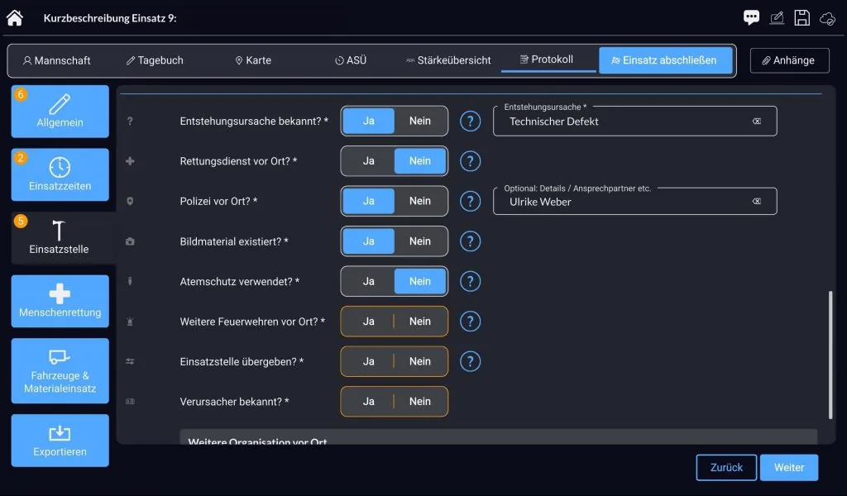Click the edit note icon in header
847x496 pixels.
coord(776,18)
